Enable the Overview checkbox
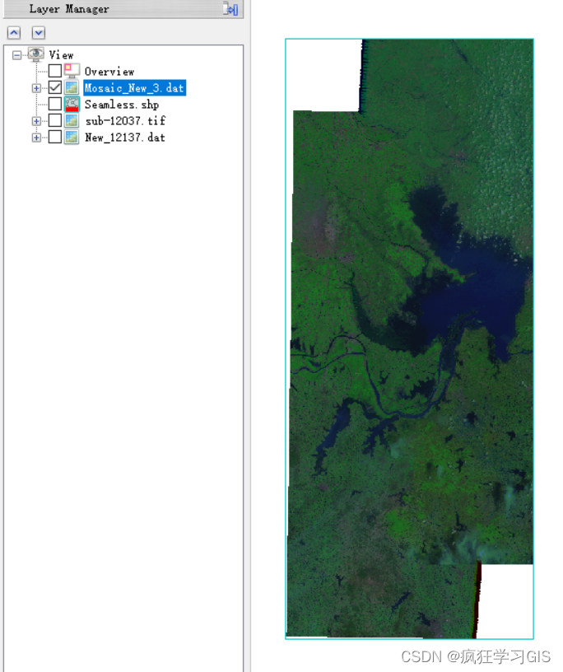 point(55,71)
